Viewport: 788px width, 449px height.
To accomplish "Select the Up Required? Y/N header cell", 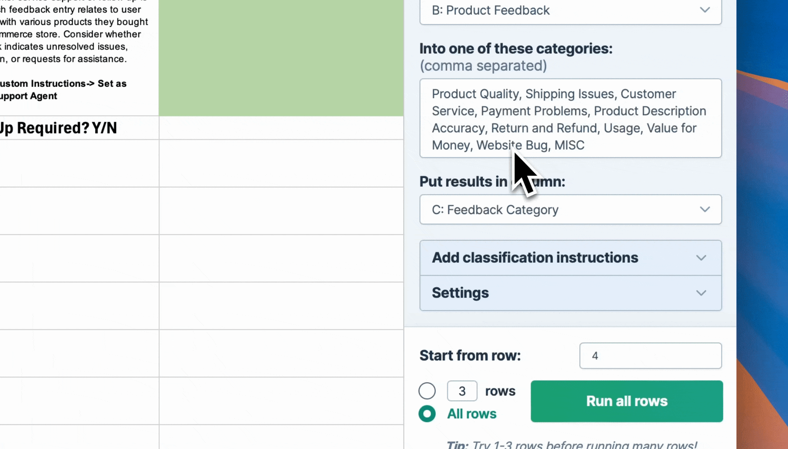I will [79, 128].
